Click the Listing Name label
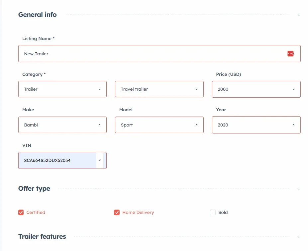 (38, 38)
